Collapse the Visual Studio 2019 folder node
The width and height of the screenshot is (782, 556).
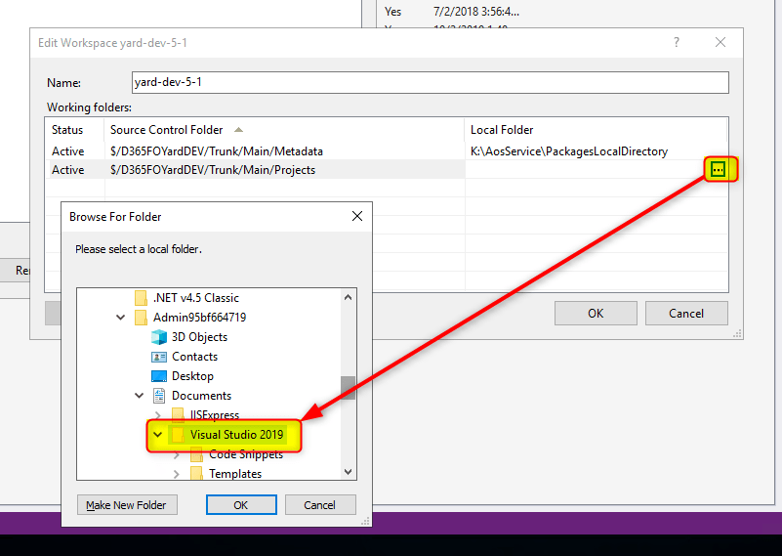click(x=158, y=435)
